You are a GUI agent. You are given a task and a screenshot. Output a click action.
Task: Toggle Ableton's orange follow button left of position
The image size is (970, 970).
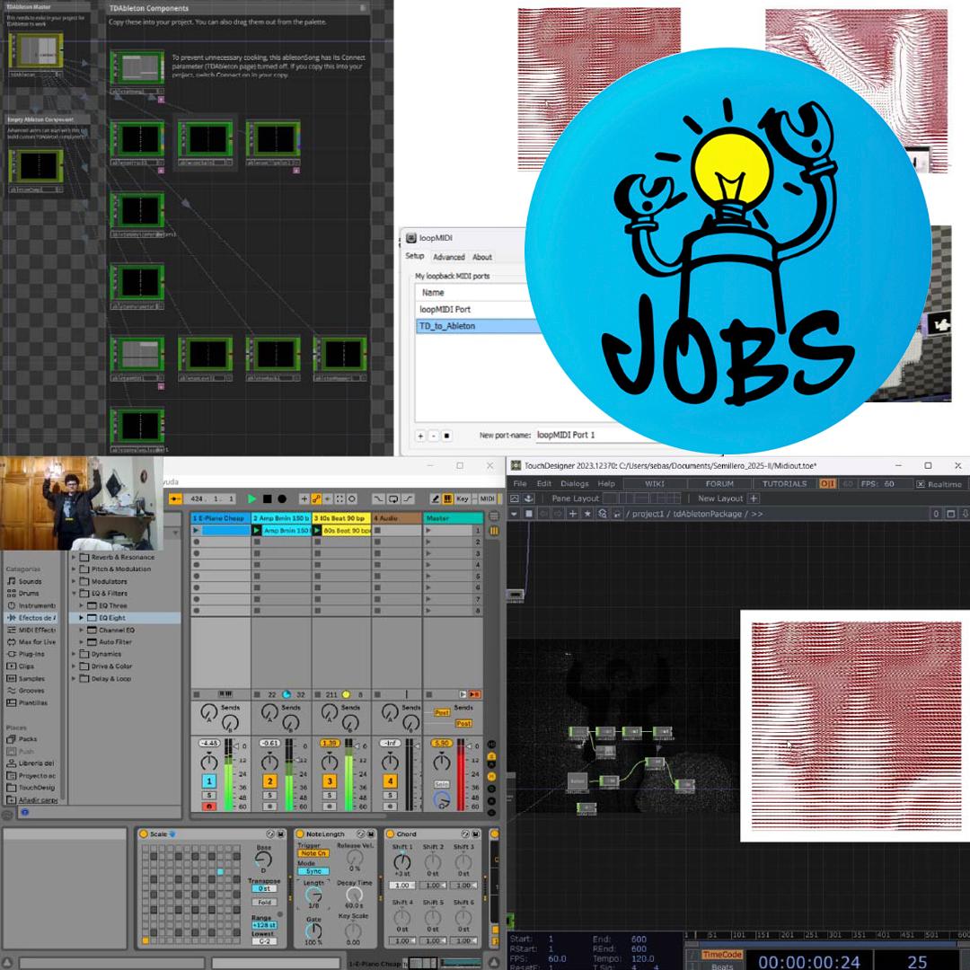coord(175,498)
